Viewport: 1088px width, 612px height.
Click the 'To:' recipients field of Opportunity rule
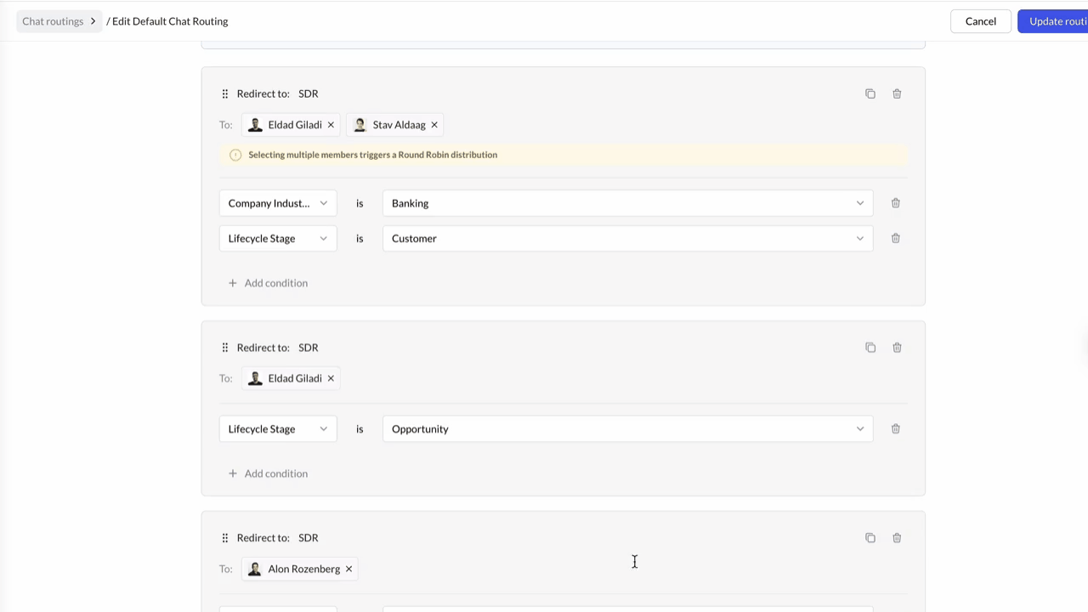point(563,378)
